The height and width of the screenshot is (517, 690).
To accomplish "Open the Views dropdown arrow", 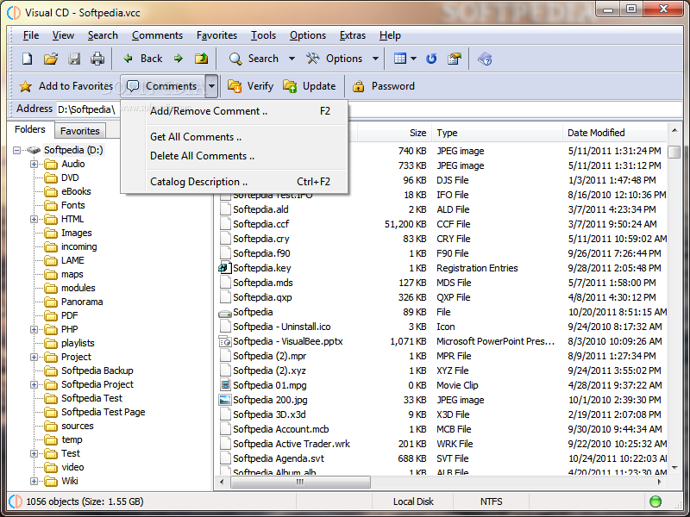I will coord(413,59).
